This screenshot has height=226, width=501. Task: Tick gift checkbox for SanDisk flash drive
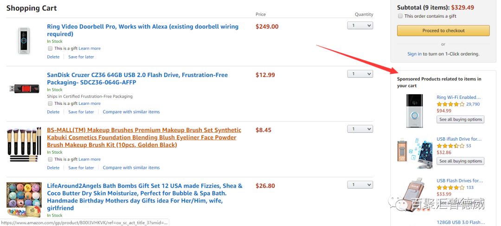pos(50,103)
